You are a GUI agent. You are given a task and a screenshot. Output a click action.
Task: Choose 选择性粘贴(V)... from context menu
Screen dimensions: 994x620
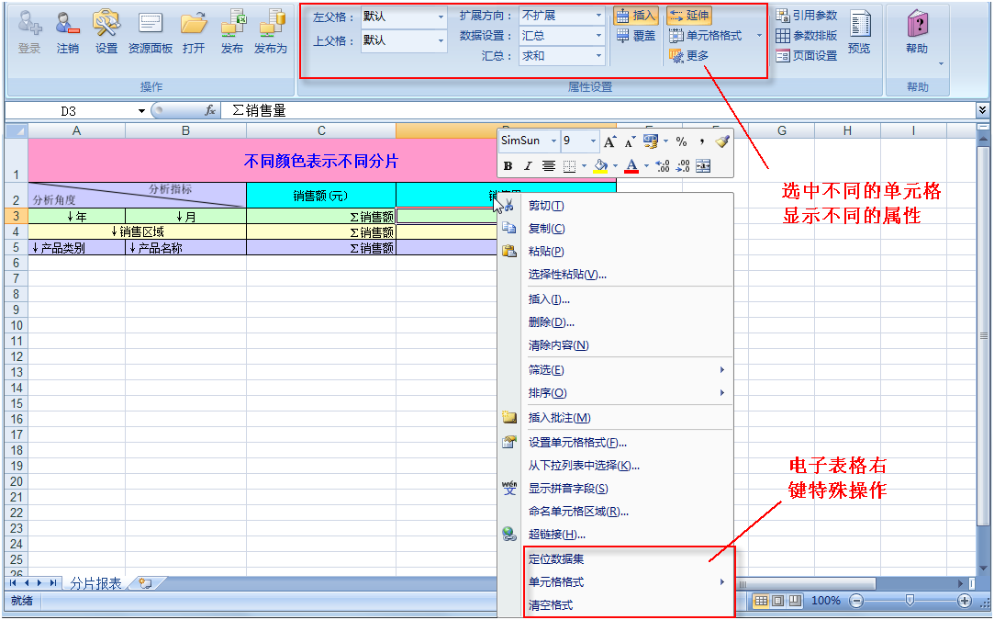(x=567, y=275)
